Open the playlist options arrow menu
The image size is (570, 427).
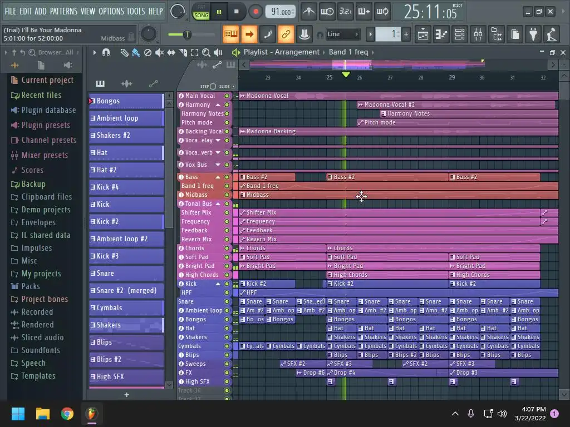[x=95, y=53]
